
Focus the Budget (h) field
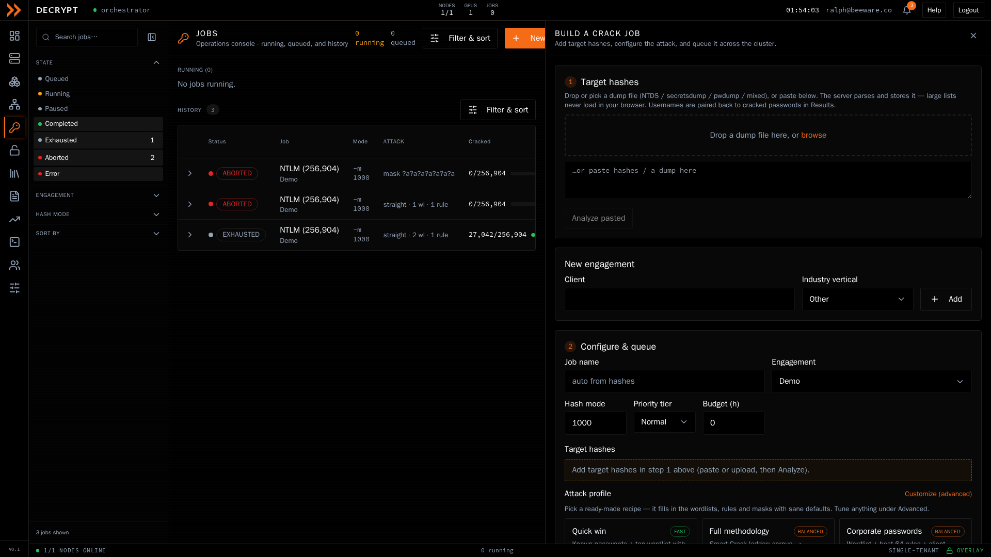tap(733, 423)
